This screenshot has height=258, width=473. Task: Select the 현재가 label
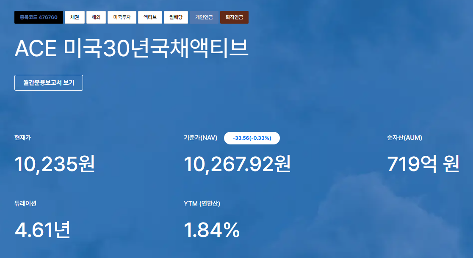click(x=22, y=138)
